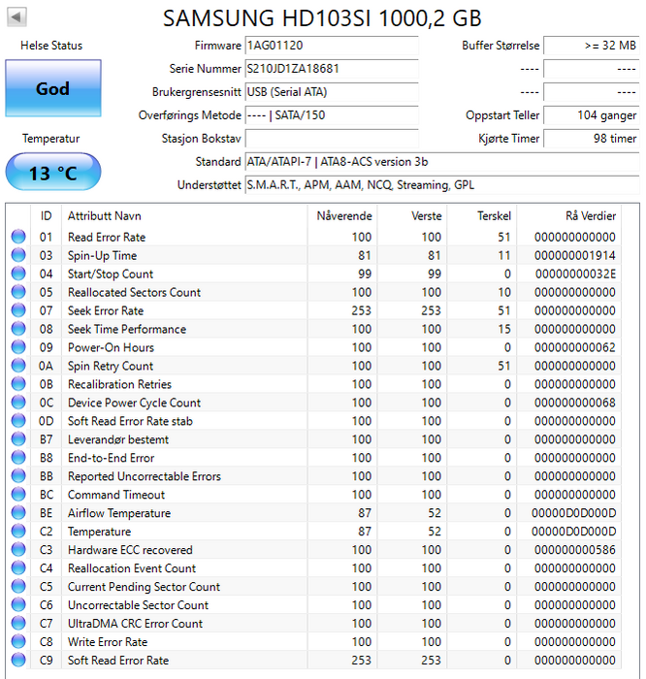Click the Rå Verdier column header
Screen dimensions: 646x679
pyautogui.click(x=569, y=216)
